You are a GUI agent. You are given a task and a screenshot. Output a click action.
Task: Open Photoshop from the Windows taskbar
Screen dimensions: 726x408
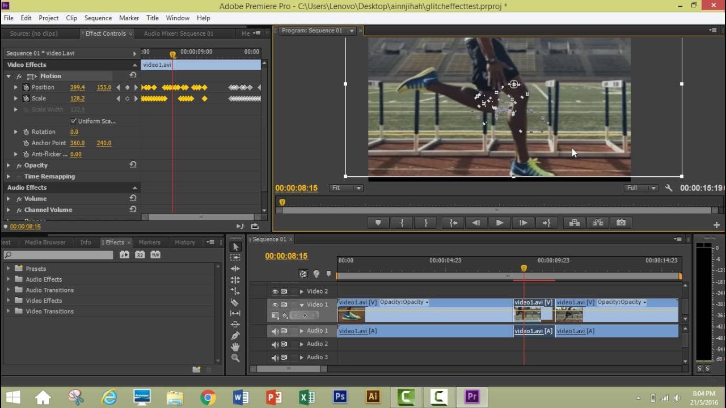pos(340,397)
